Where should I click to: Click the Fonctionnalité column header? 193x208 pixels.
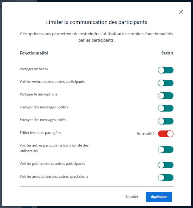(x=34, y=53)
